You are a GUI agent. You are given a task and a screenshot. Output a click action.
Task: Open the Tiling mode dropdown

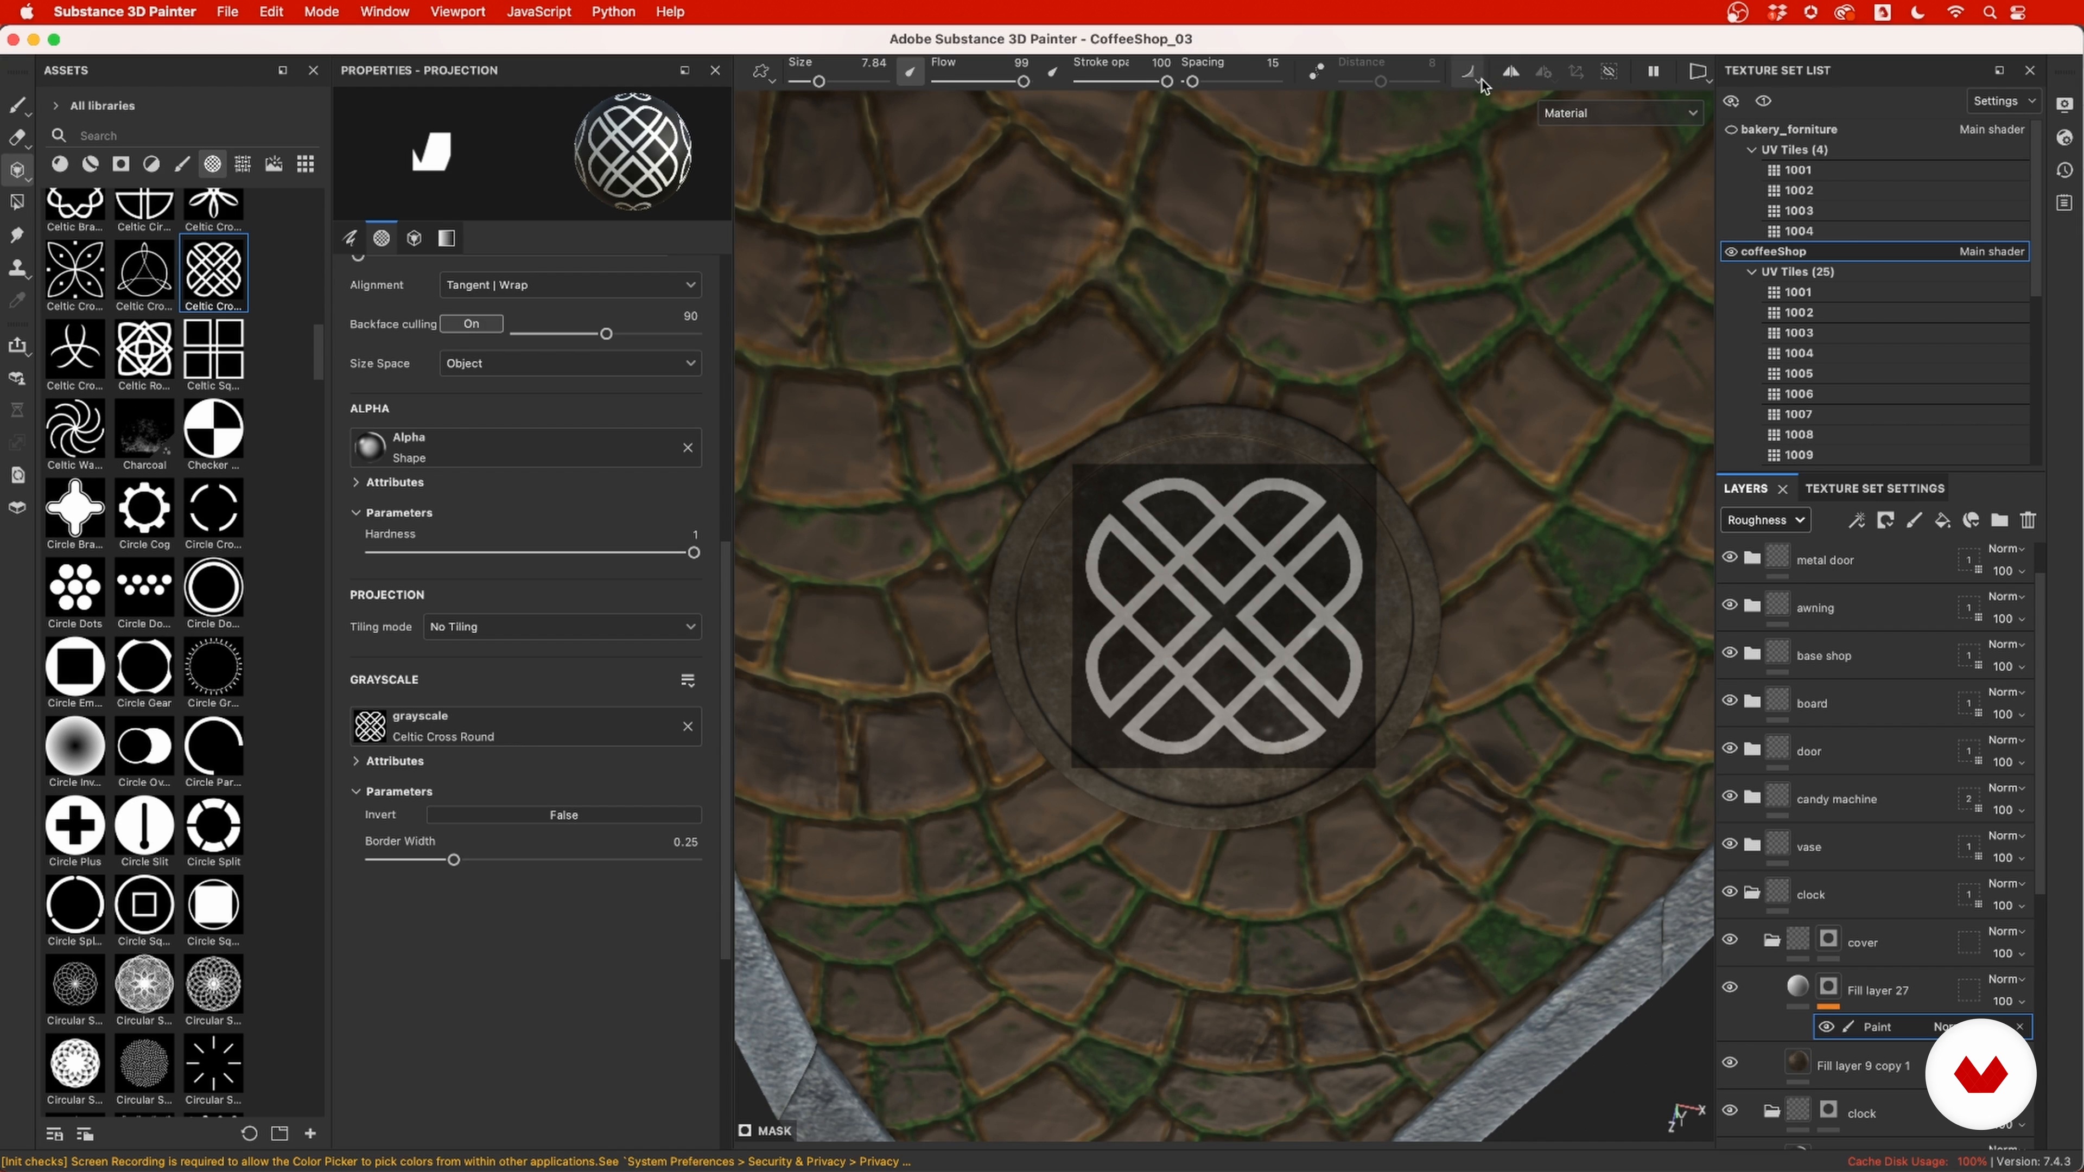coord(562,627)
